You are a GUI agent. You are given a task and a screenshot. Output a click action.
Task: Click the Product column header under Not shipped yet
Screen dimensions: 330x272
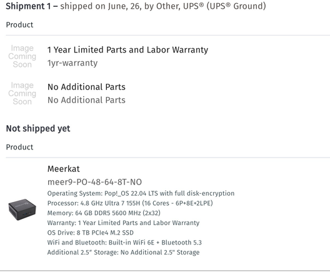pos(19,147)
